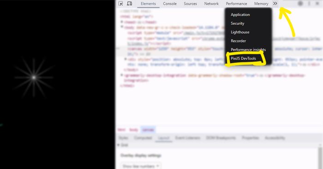Image resolution: width=323 pixels, height=169 pixels.
Task: Open the DOM Breakpoints pane tab
Action: (x=221, y=138)
